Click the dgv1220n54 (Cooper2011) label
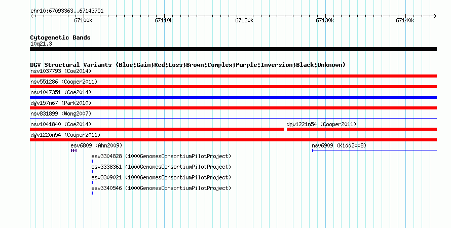 pyautogui.click(x=65, y=135)
